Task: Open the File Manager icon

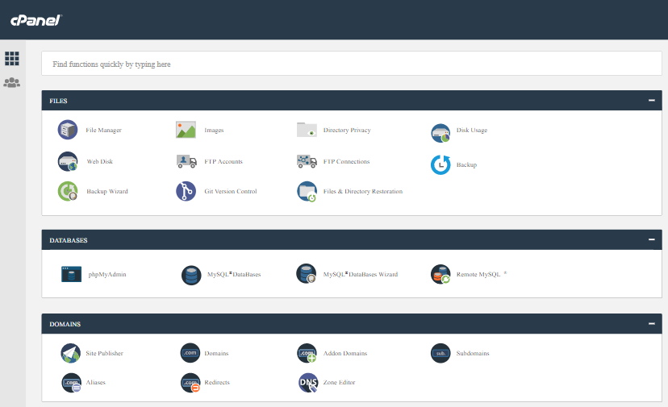Action: click(68, 130)
